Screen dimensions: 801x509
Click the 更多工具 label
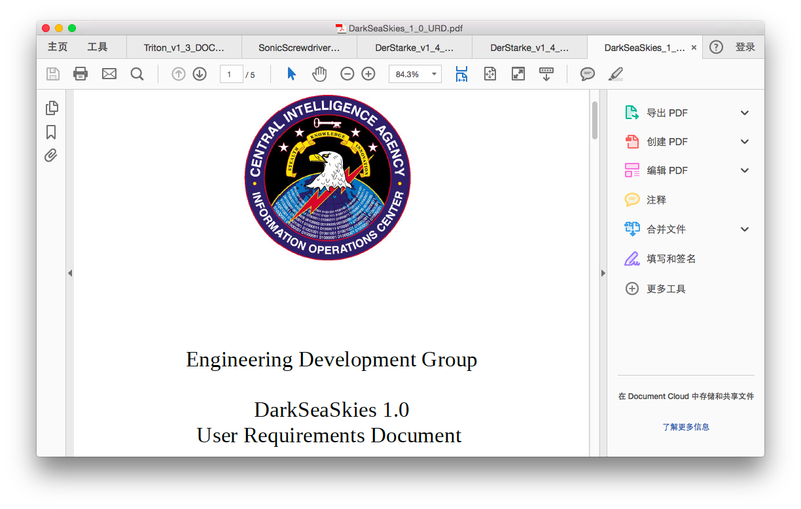(666, 289)
